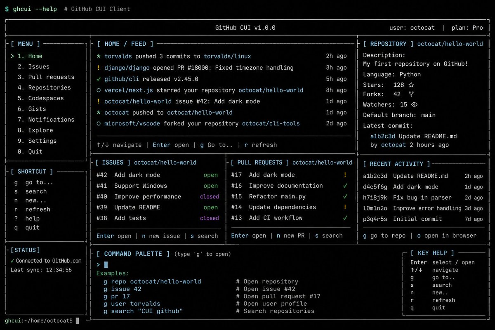Select issue #39 Update README
The width and height of the screenshot is (495, 330).
pos(158,207)
